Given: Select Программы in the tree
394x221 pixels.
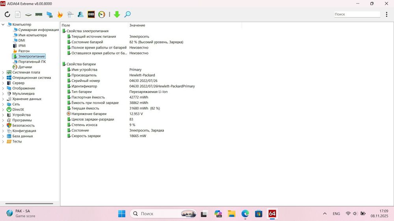Looking at the screenshot, I should pos(22,120).
